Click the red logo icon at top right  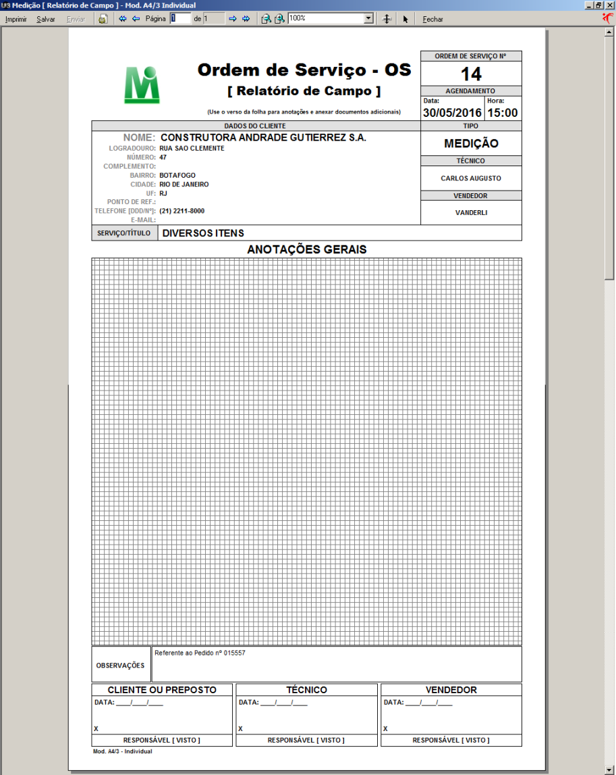pyautogui.click(x=607, y=19)
